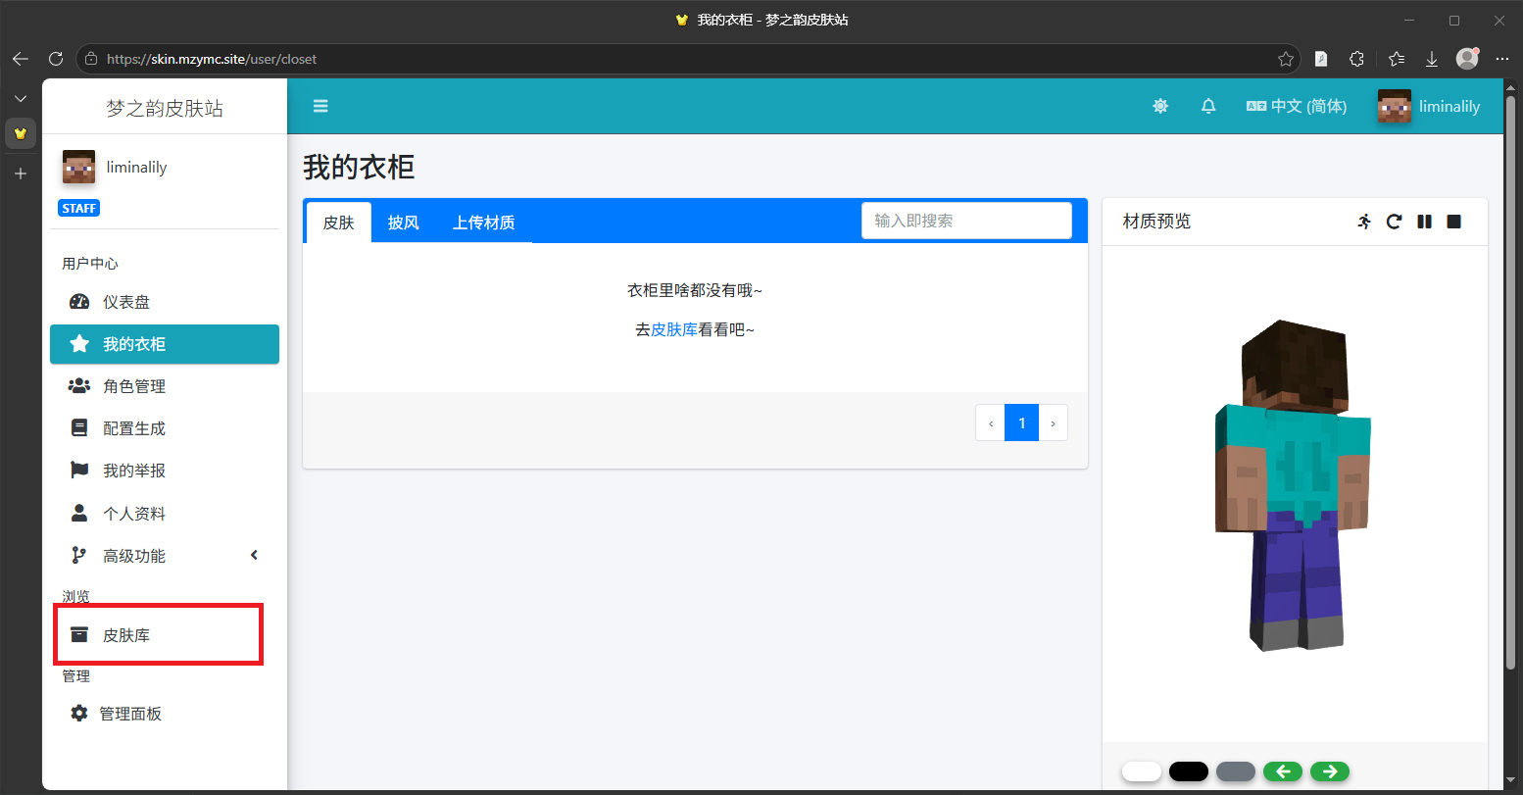Image resolution: width=1523 pixels, height=795 pixels.
Task: Open the 中文 (简体) language dropdown
Action: coord(1297,106)
